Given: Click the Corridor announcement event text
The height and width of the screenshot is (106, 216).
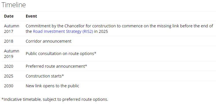Looking at the screenshot, I should click(49, 41).
